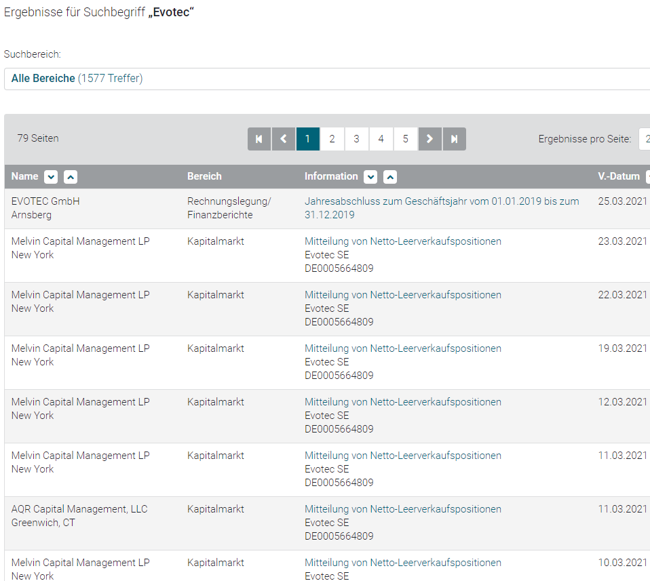Switch to results page 4
The image size is (650, 581).
point(381,139)
